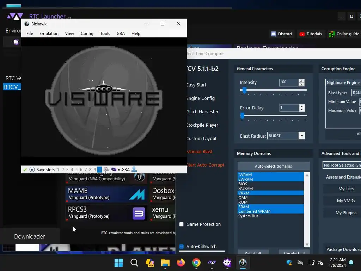Open the Discord link in RTC Launcher
Screen dimensions: 361x271
pos(281,34)
